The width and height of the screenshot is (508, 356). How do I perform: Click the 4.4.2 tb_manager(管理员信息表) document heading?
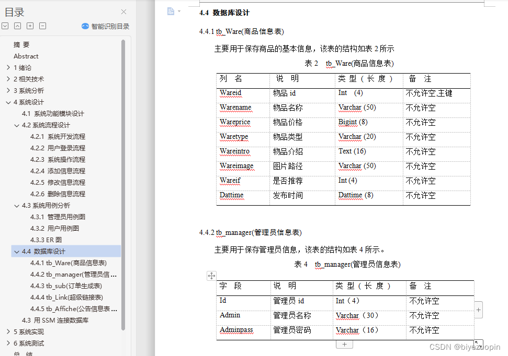[251, 232]
